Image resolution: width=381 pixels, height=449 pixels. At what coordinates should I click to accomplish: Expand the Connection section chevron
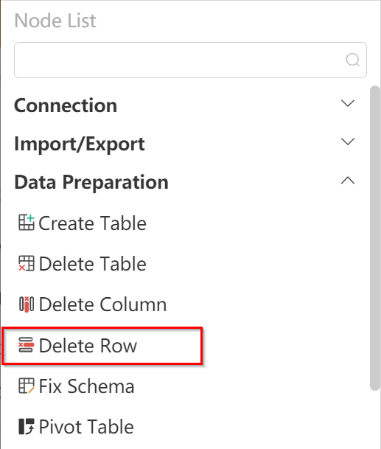tap(348, 103)
